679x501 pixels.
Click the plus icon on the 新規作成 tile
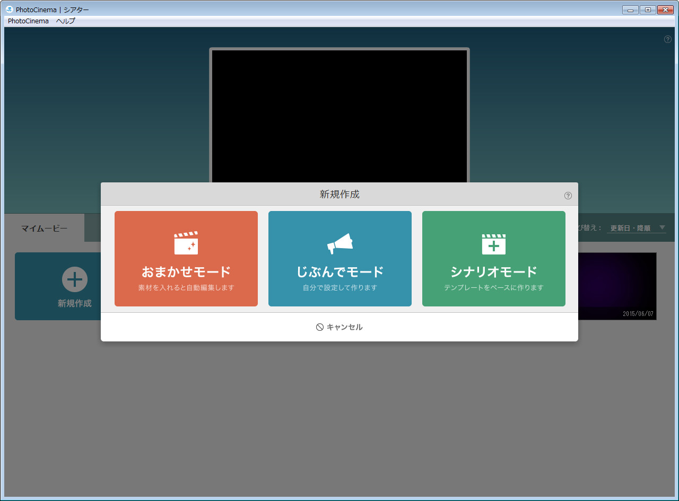click(74, 279)
